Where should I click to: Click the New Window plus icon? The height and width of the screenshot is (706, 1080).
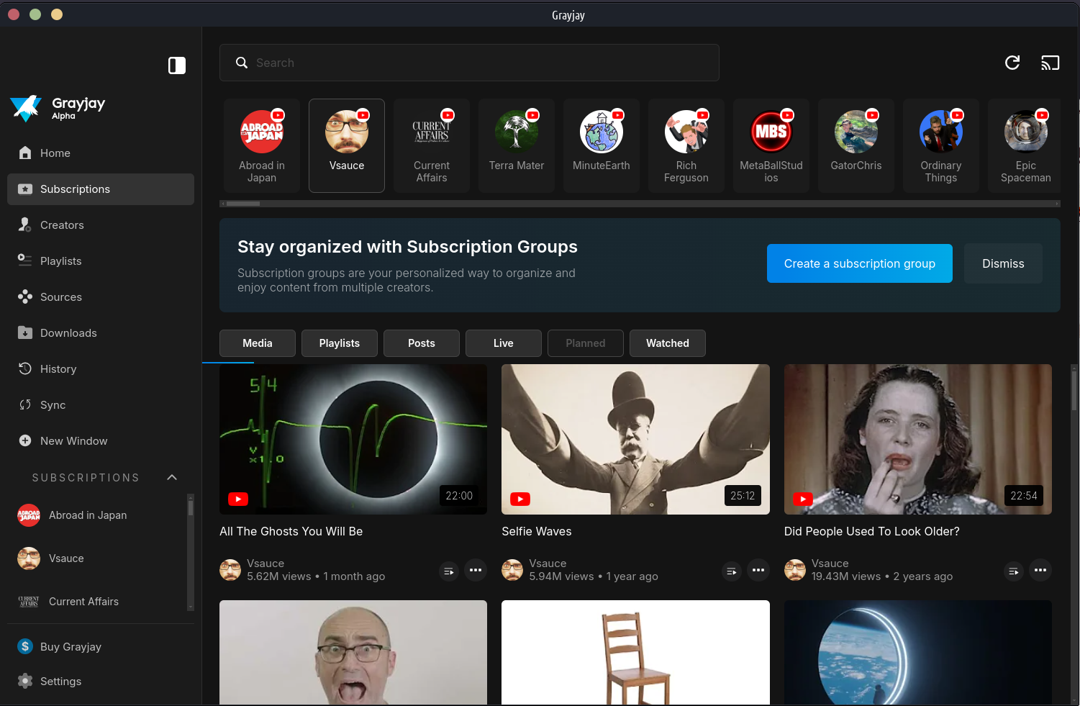point(25,441)
